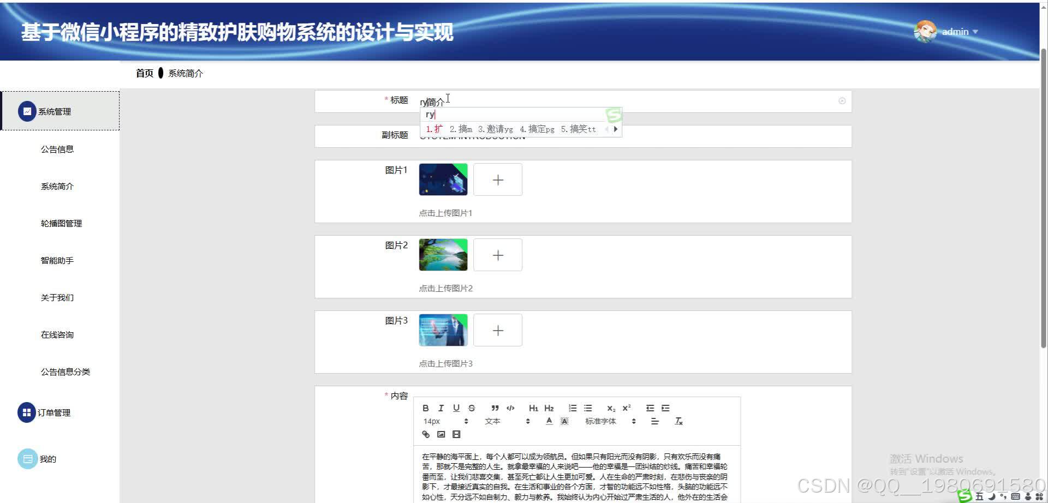Open the 订单管理 section
Viewport: 1048px width, 503px height.
coord(55,412)
